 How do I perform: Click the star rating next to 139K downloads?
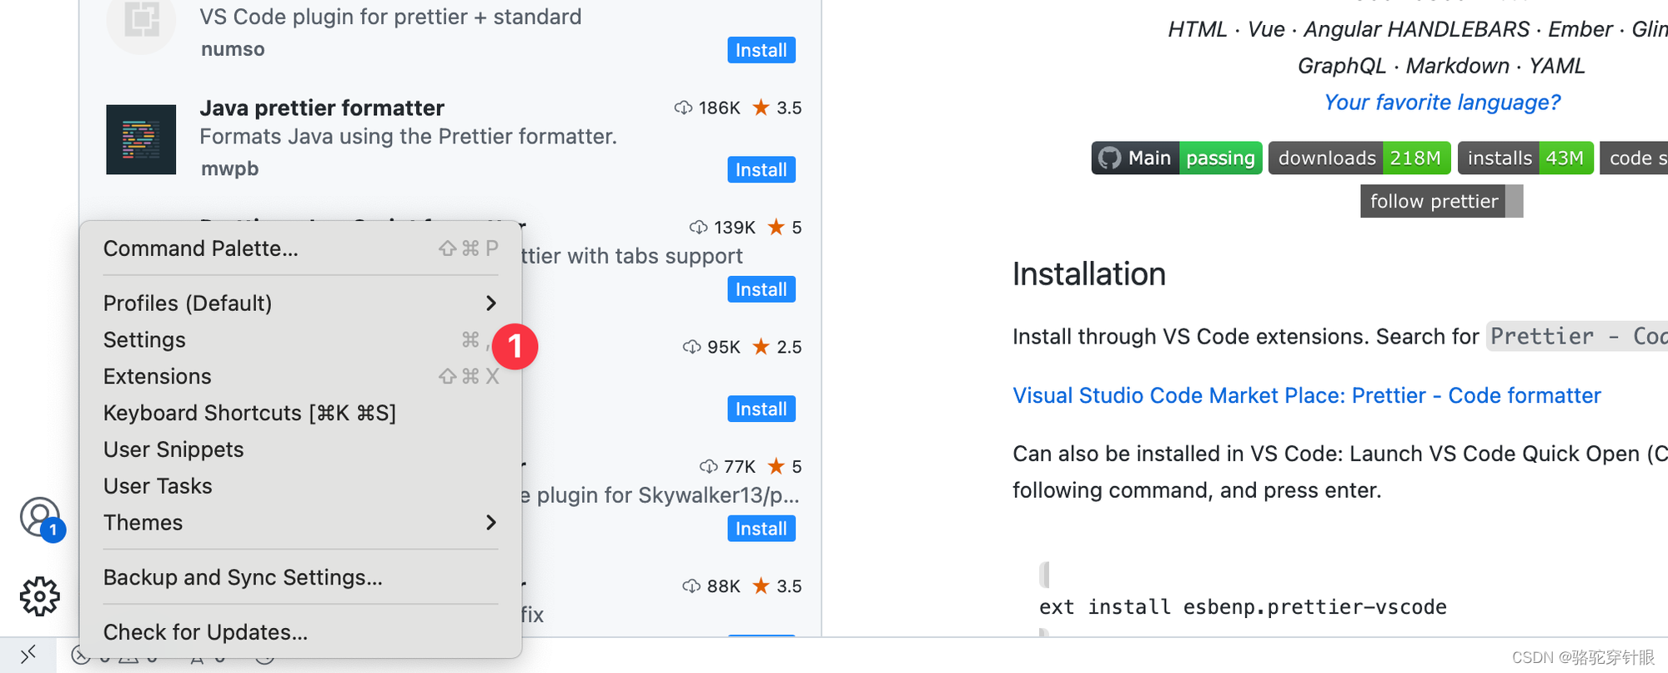pos(776,227)
